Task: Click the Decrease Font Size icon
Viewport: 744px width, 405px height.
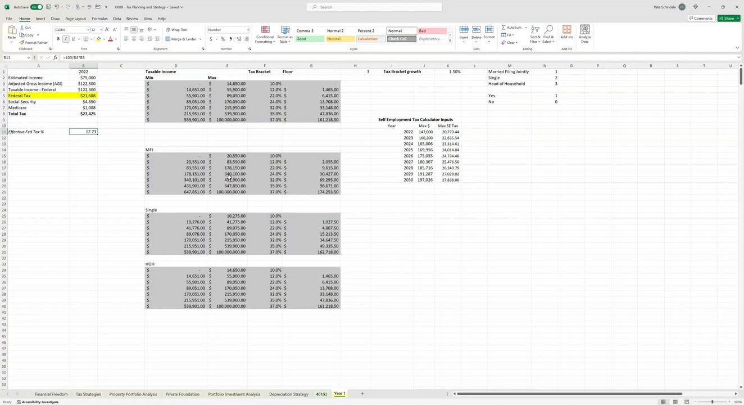Action: tap(115, 29)
